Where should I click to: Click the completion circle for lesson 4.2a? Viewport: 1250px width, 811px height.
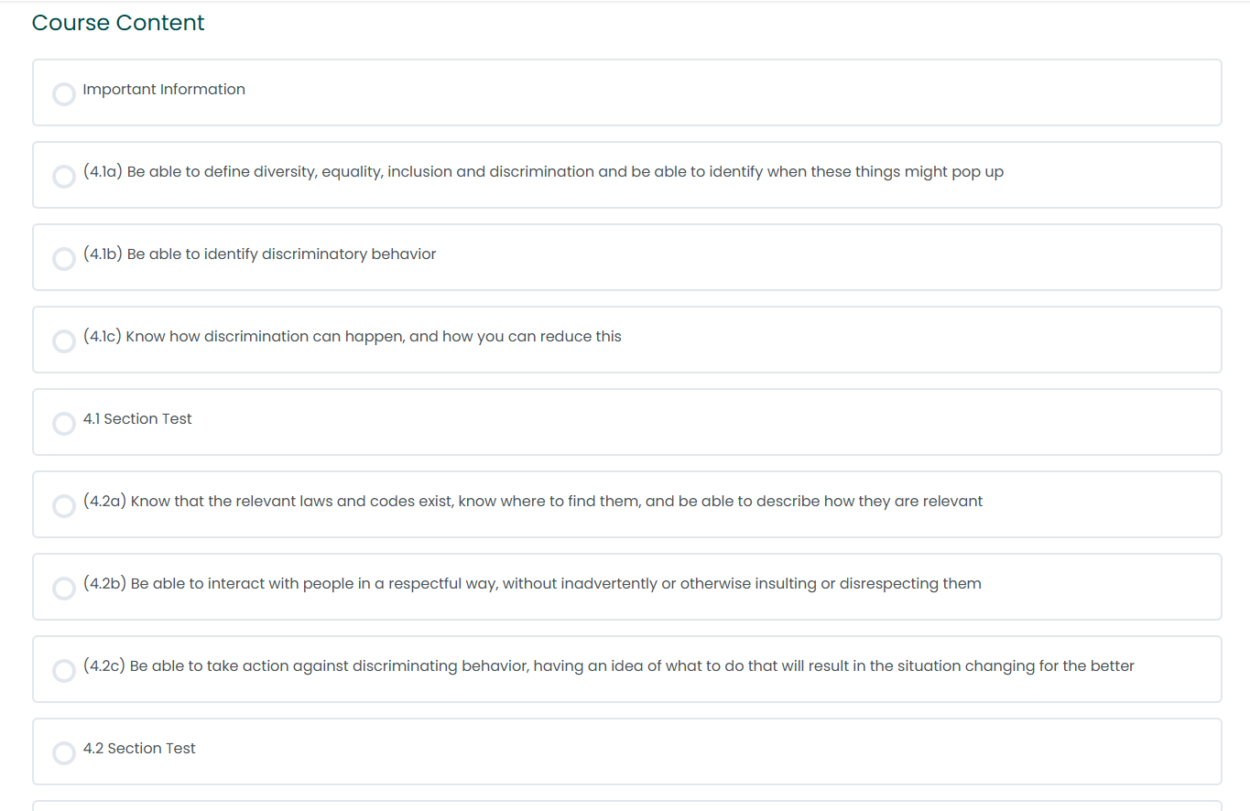[x=64, y=506]
